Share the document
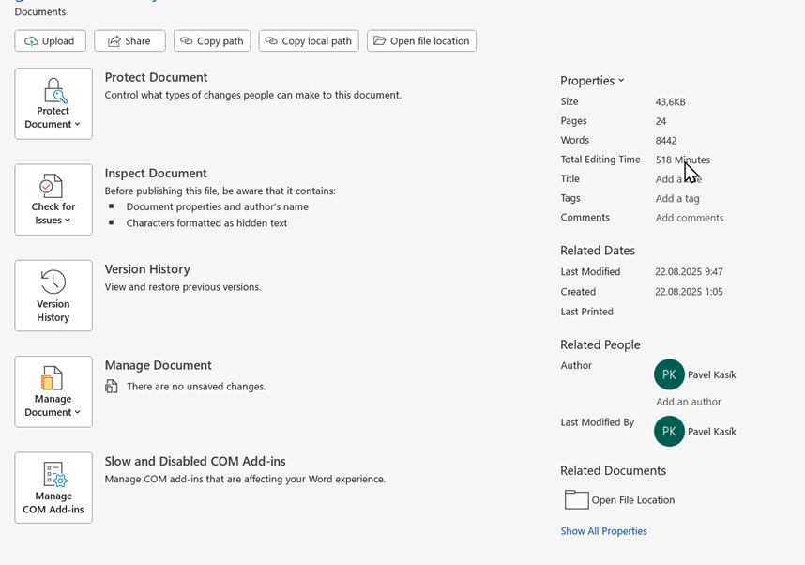This screenshot has height=565, width=805. pos(129,41)
